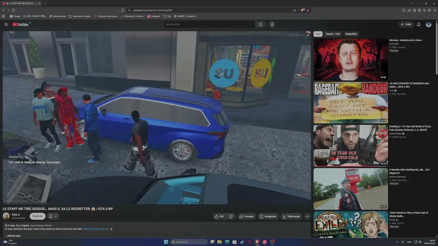Click the 'Télécharger' download button
The image size is (438, 246).
coord(291,216)
